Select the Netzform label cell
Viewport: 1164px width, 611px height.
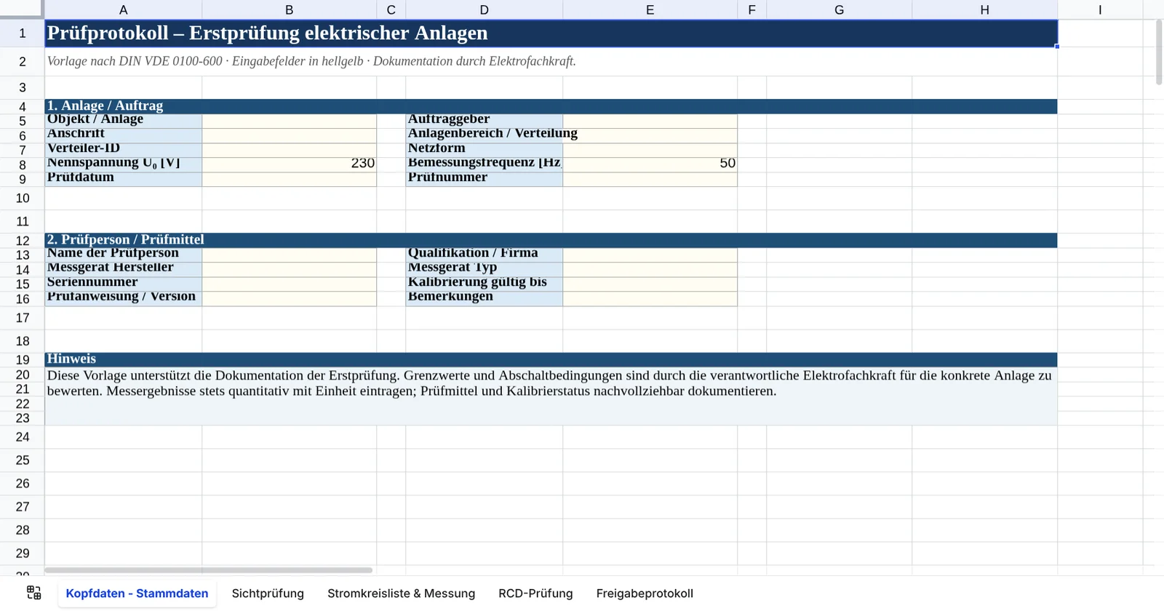[x=484, y=150]
